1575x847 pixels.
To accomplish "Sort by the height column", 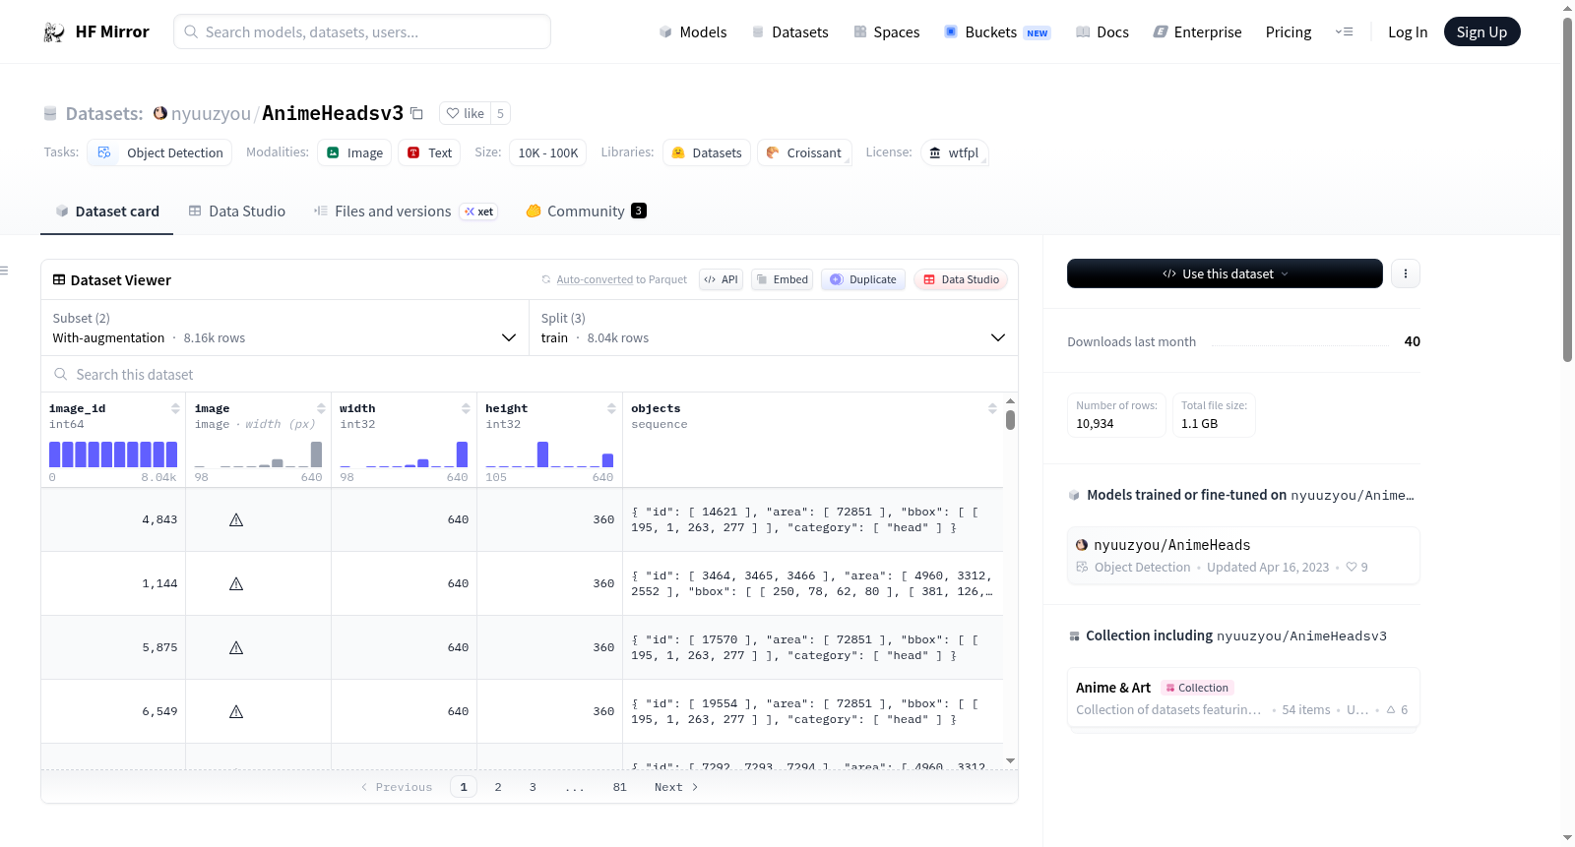I will 611,408.
